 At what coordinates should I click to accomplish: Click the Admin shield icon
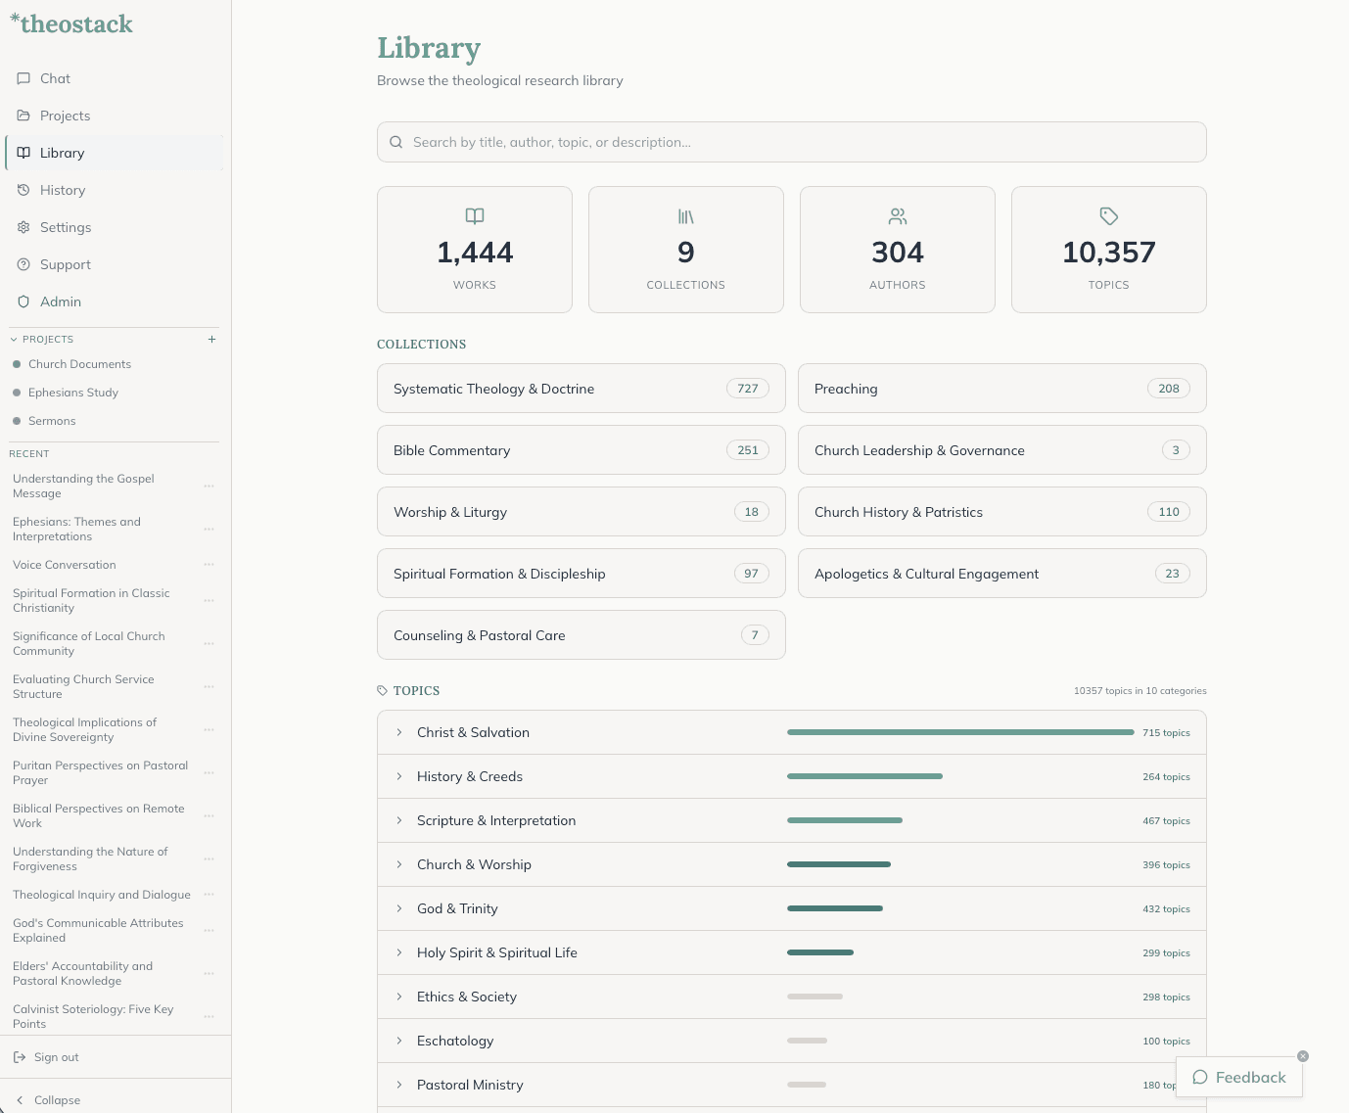point(23,301)
